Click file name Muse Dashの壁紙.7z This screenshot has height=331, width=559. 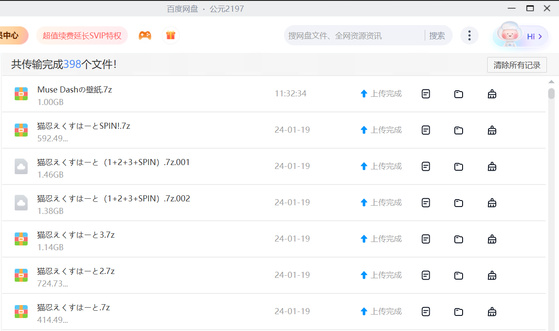75,89
